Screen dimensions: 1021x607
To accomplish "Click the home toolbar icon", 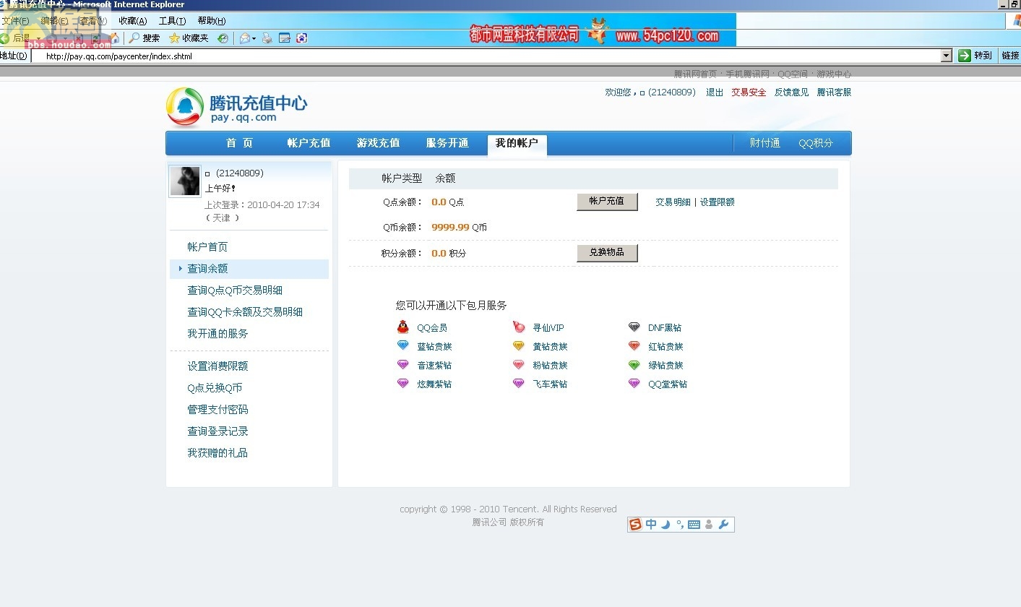I will [x=114, y=38].
